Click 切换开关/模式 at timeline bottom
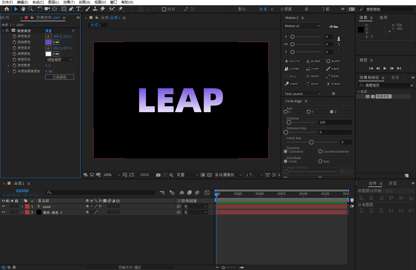The height and width of the screenshot is (270, 416). tap(130, 267)
